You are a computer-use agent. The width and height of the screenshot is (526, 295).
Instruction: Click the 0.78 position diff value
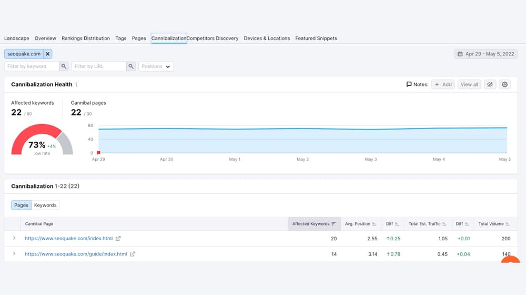click(x=393, y=254)
